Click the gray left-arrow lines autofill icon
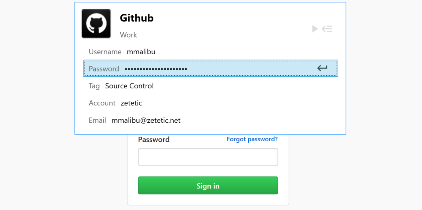 click(327, 29)
